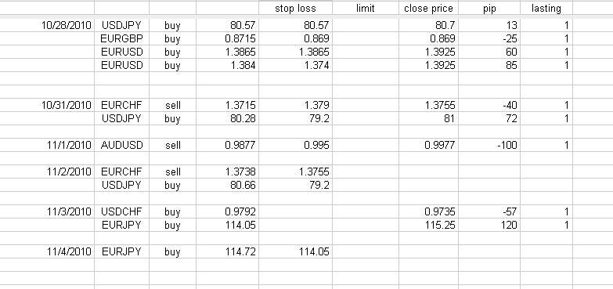Select the cell with 0.8715
613x289 pixels.
(227, 38)
